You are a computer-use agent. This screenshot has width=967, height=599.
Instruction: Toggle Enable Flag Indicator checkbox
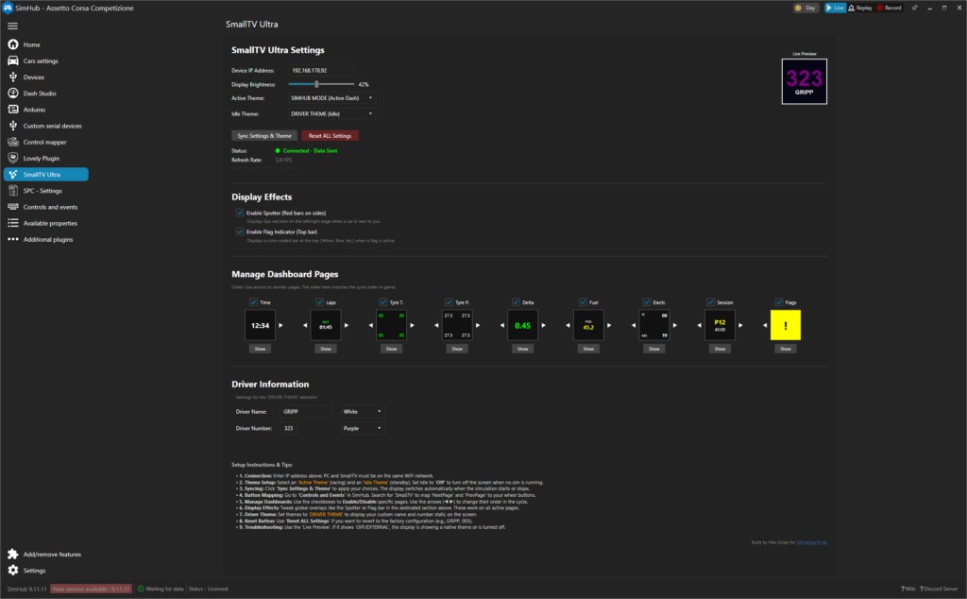point(240,232)
